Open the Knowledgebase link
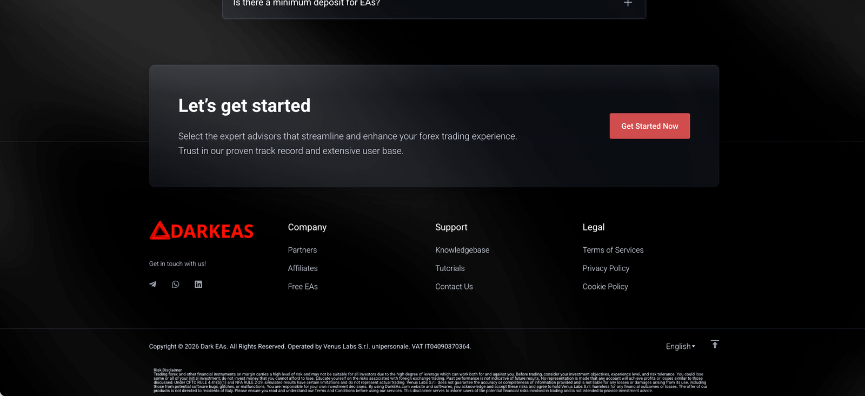 [462, 250]
